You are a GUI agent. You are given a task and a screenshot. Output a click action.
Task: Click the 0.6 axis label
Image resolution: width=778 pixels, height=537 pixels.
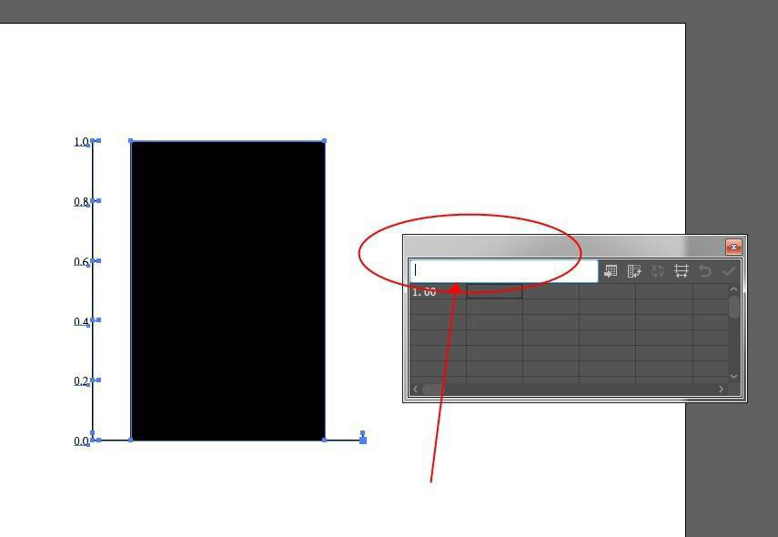81,261
